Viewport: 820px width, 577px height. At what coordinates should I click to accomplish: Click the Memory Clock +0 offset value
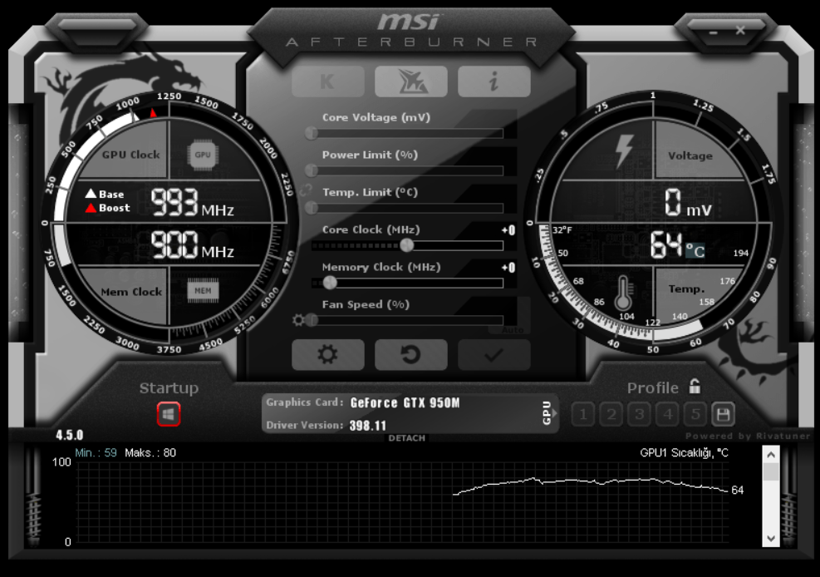[508, 268]
